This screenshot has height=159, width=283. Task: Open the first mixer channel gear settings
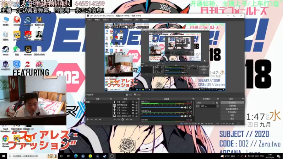pos(190,107)
